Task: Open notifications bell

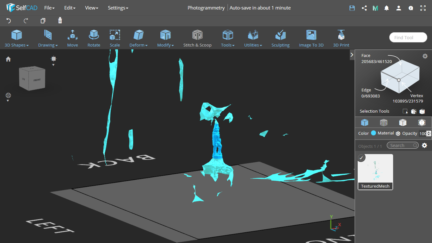Action: pos(386,8)
